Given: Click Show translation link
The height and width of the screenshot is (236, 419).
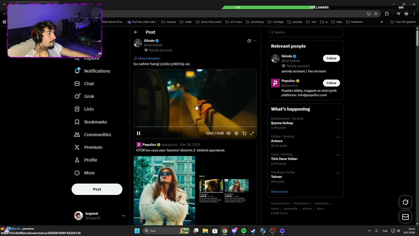Looking at the screenshot, I should (x=149, y=58).
